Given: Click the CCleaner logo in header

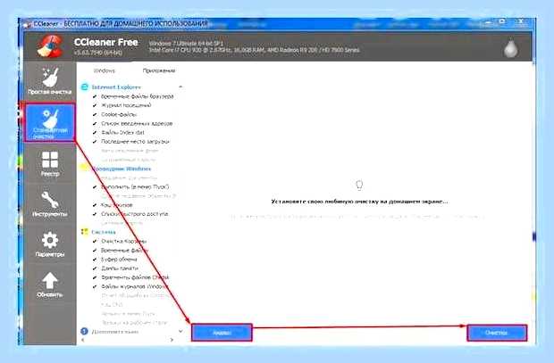Looking at the screenshot, I should point(50,46).
